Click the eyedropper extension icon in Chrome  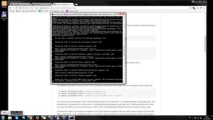pos(201,8)
